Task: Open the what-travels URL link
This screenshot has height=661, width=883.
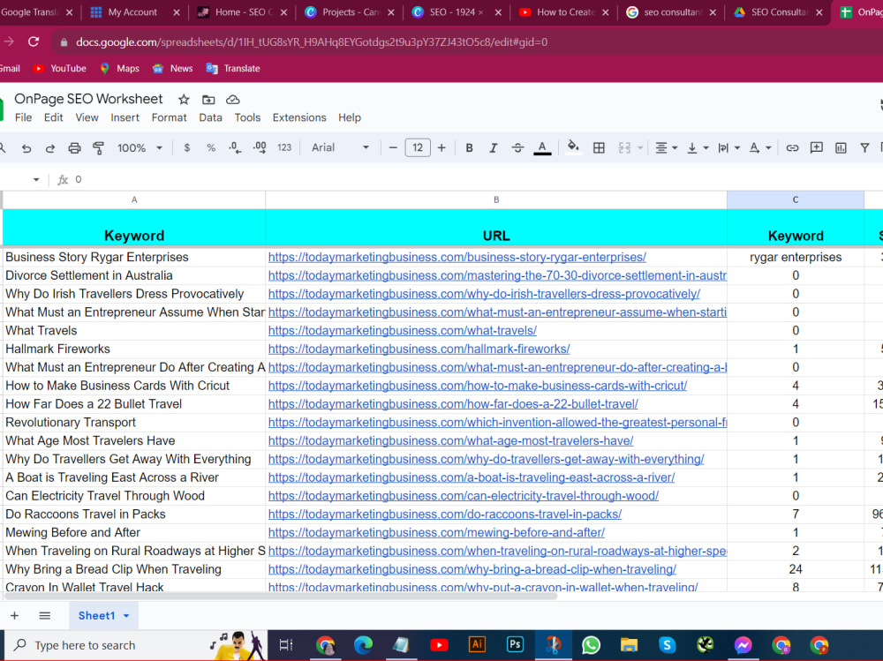Action: pyautogui.click(x=402, y=330)
